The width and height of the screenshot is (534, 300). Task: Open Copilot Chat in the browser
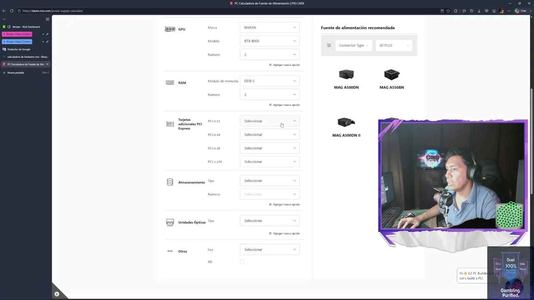(520, 11)
